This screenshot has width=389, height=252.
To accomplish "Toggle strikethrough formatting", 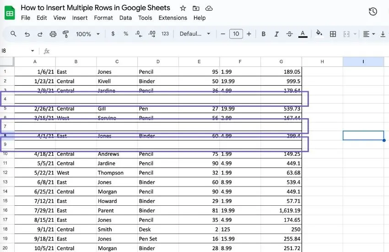I will 289,34.
